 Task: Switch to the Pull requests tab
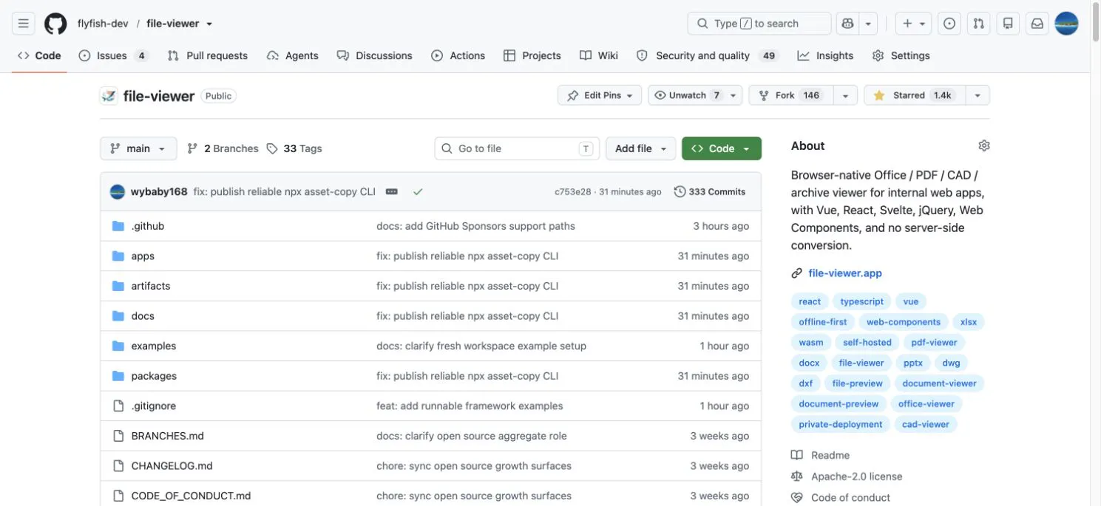(x=208, y=55)
